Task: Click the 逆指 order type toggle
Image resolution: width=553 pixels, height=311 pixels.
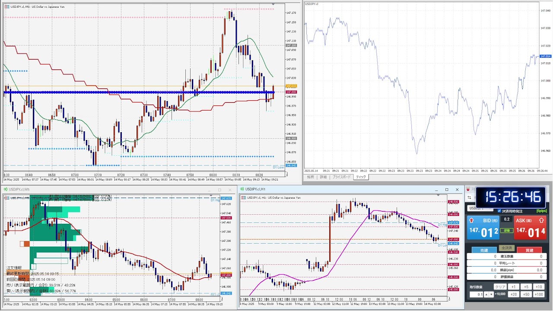Action: pos(507,231)
